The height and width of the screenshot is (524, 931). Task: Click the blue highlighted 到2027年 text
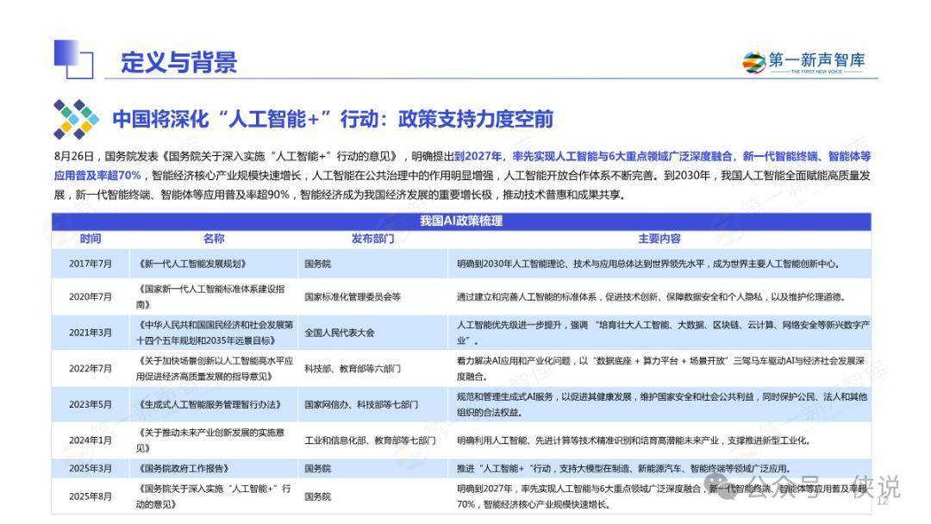[481, 156]
